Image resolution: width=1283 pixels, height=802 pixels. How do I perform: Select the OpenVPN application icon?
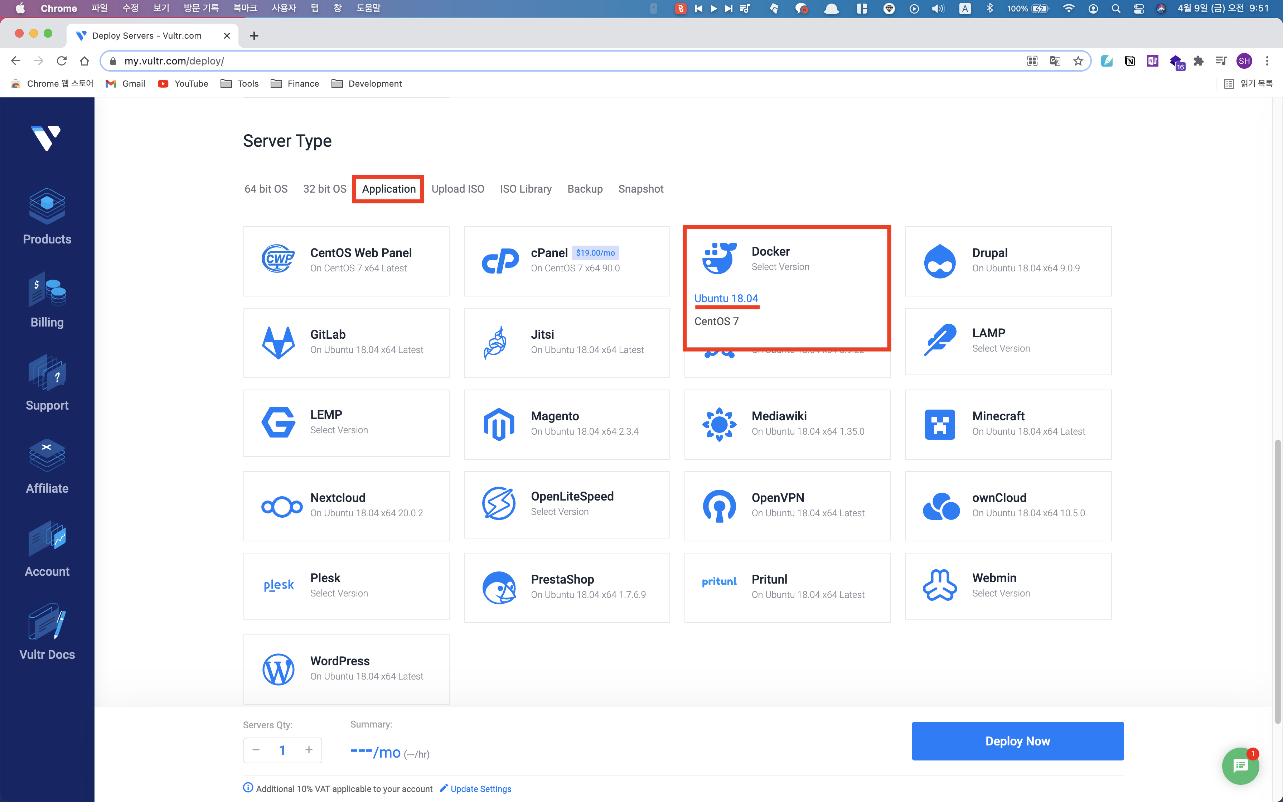[x=719, y=506]
